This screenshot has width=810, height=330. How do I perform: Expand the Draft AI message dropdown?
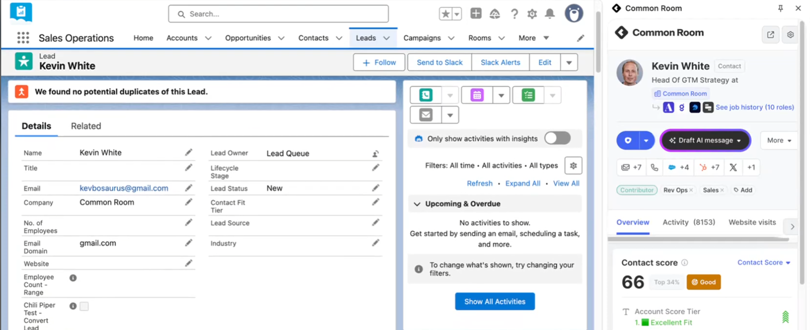click(x=739, y=140)
